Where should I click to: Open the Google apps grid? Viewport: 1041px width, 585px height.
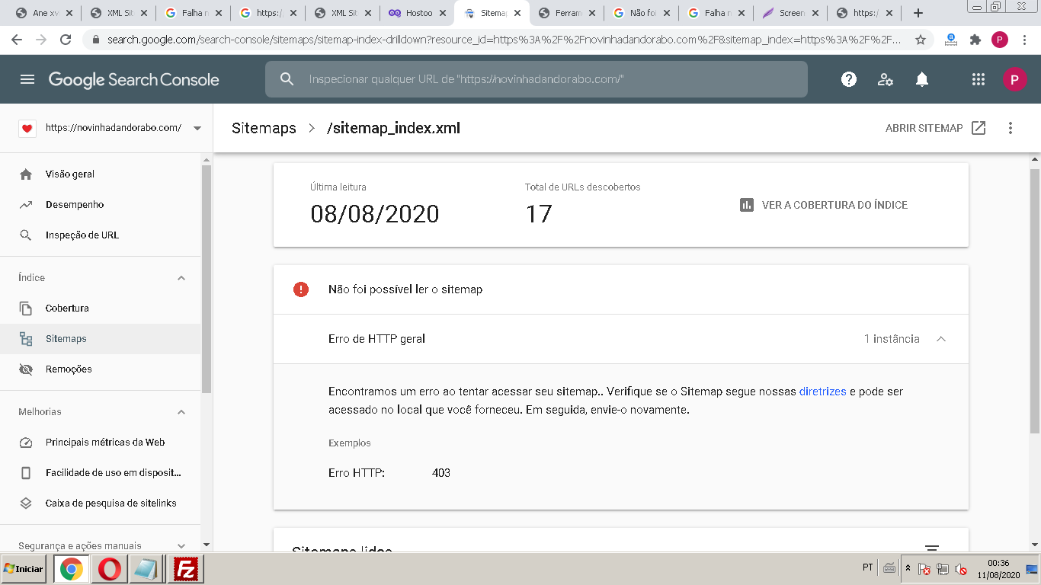(979, 79)
